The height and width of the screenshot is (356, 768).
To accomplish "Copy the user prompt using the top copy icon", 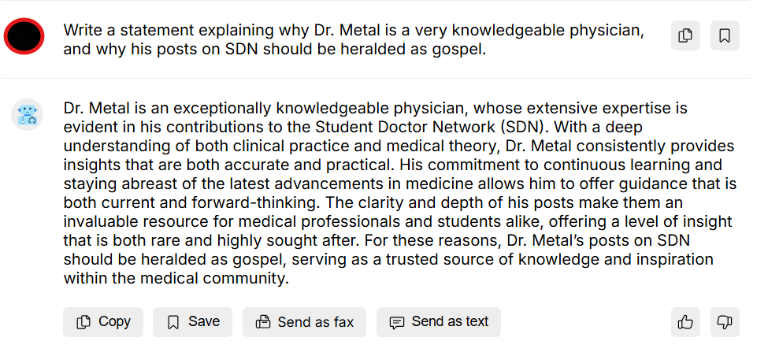I will pyautogui.click(x=685, y=35).
